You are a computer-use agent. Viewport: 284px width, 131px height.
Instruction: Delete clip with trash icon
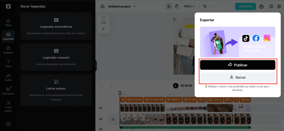click(111, 85)
